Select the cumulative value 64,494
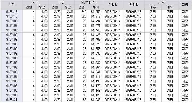 (x=96, y=21)
